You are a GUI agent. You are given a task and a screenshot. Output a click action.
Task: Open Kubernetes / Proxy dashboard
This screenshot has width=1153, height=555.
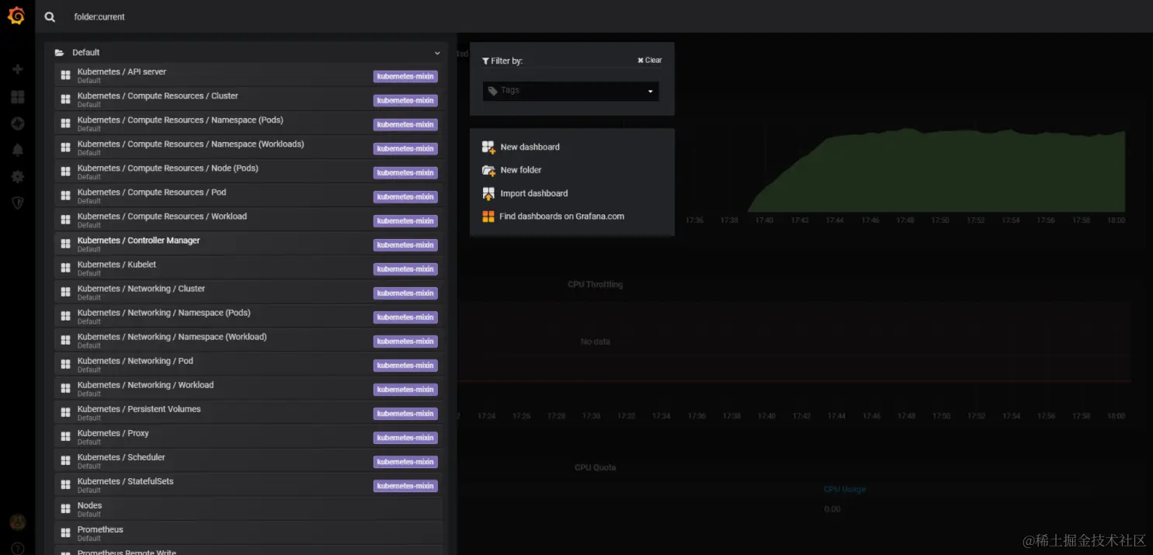(248, 436)
